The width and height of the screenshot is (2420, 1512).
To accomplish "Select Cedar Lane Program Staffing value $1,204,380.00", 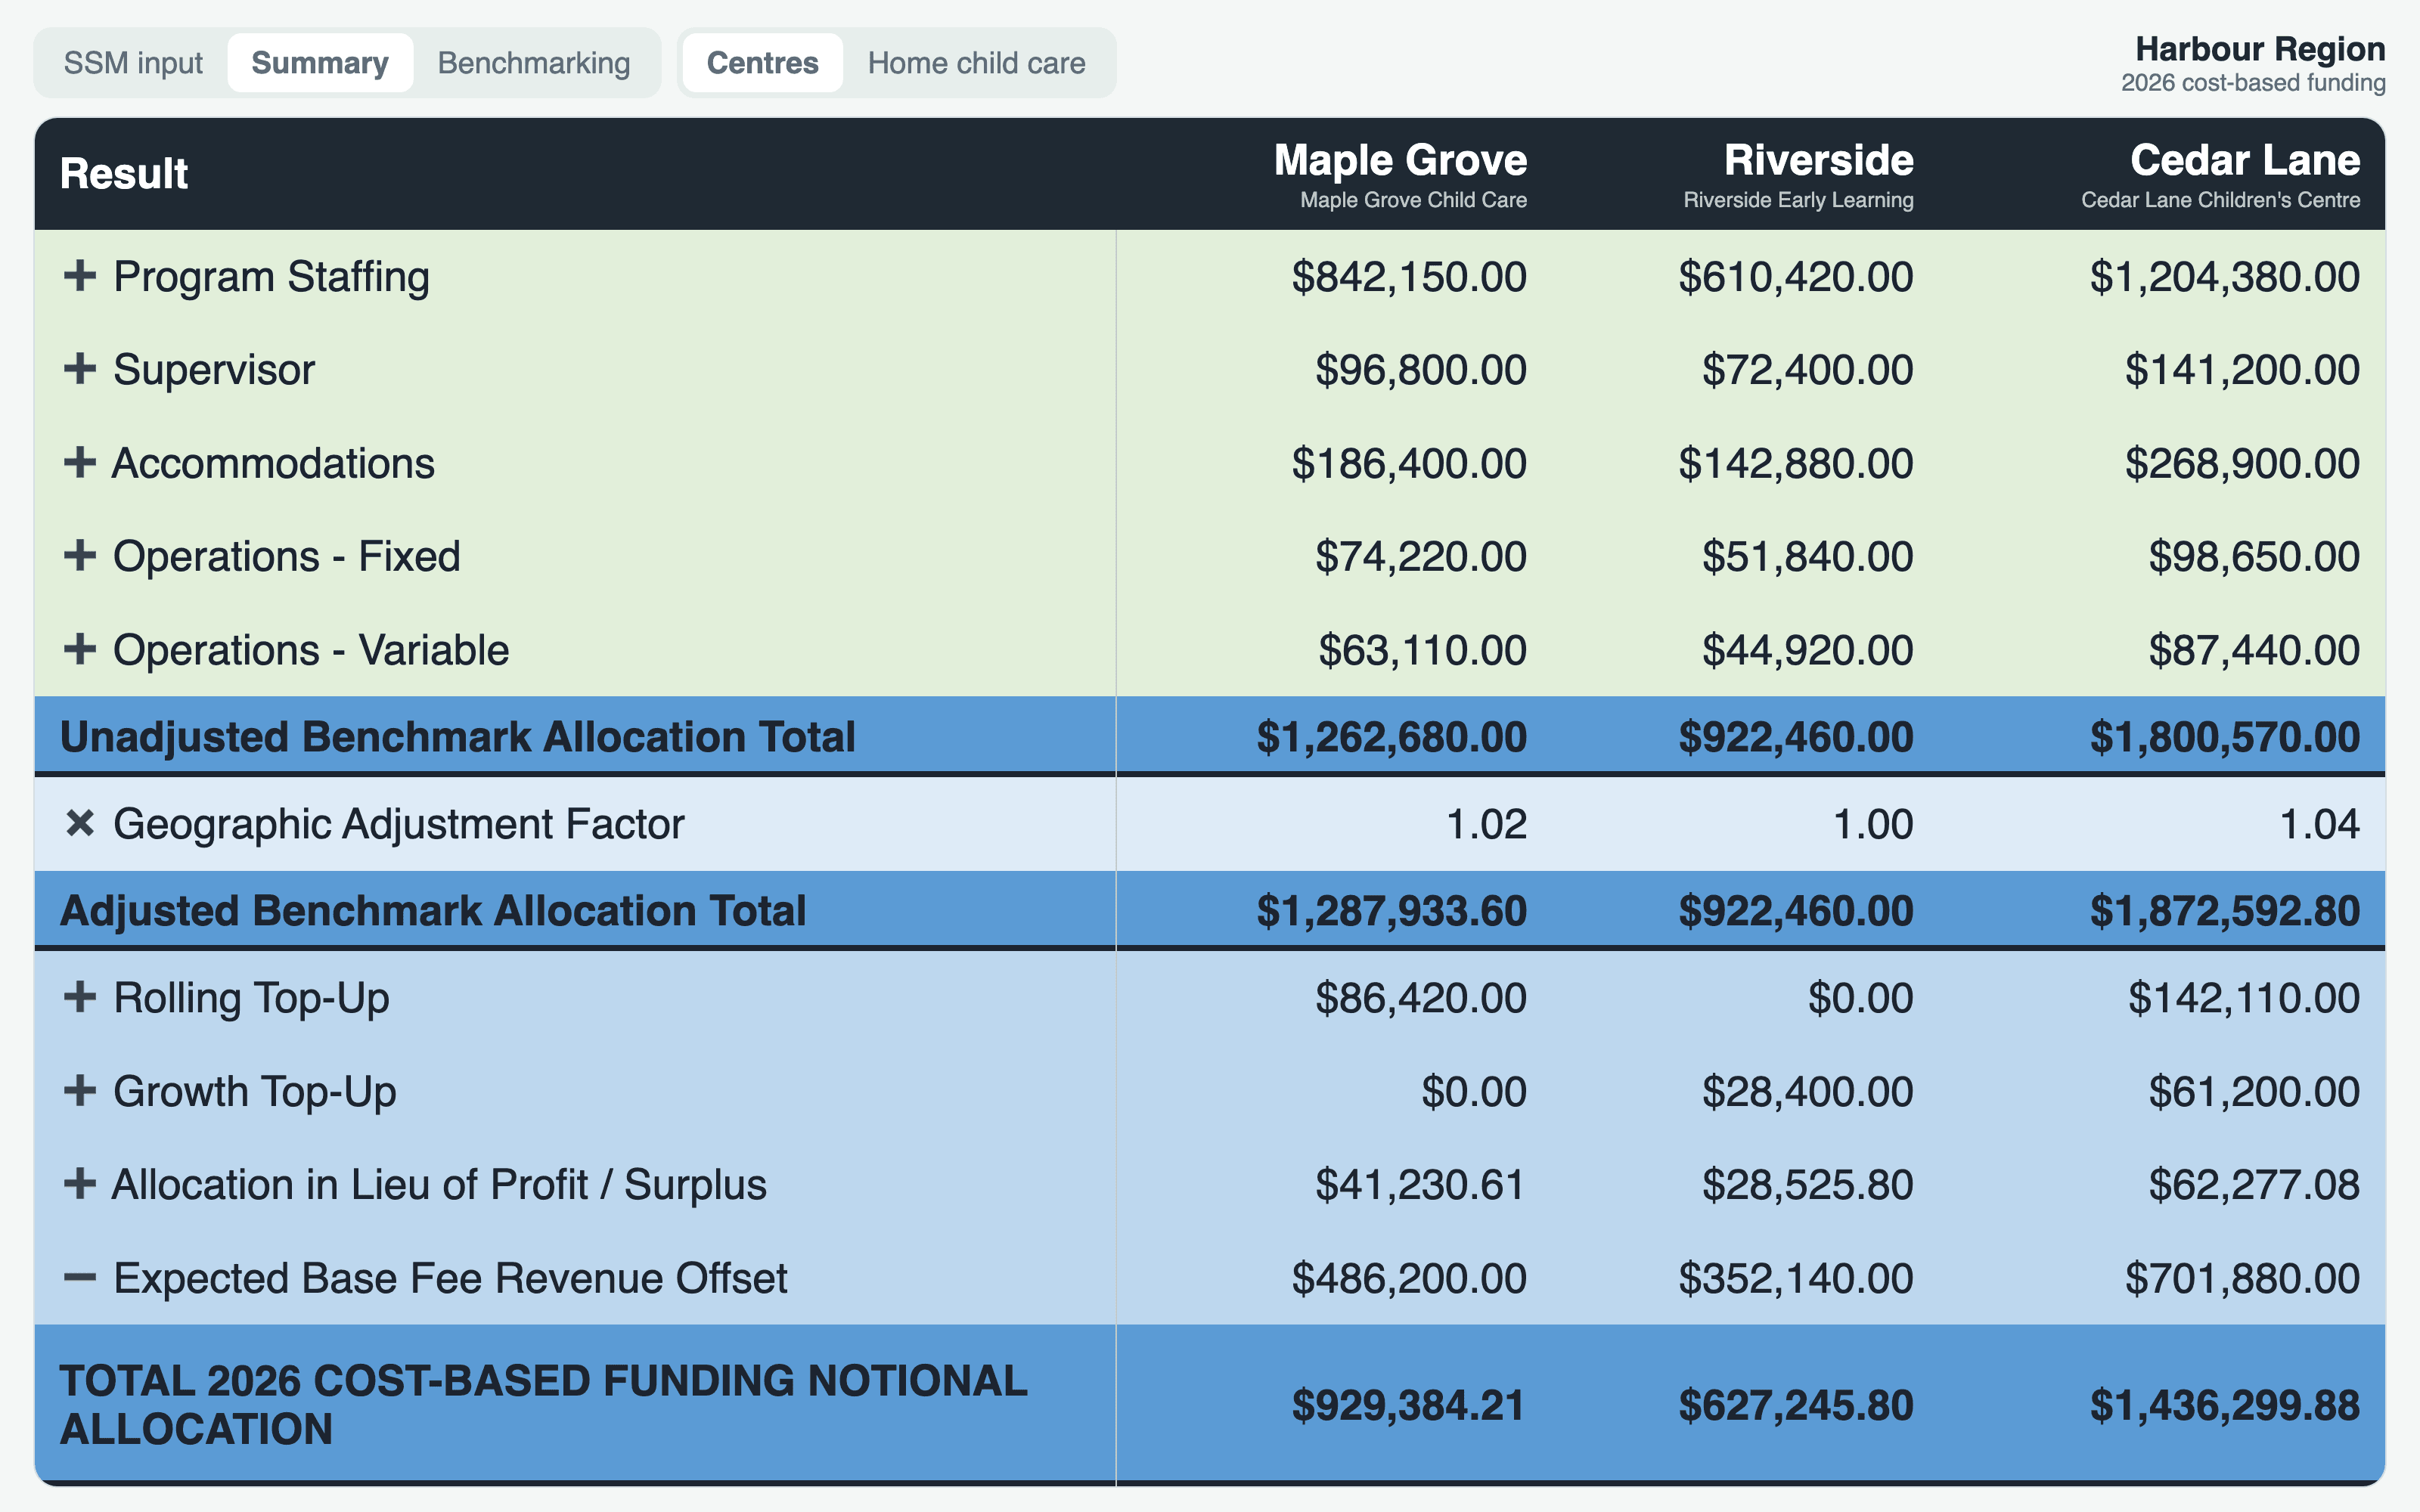I will click(x=2225, y=277).
